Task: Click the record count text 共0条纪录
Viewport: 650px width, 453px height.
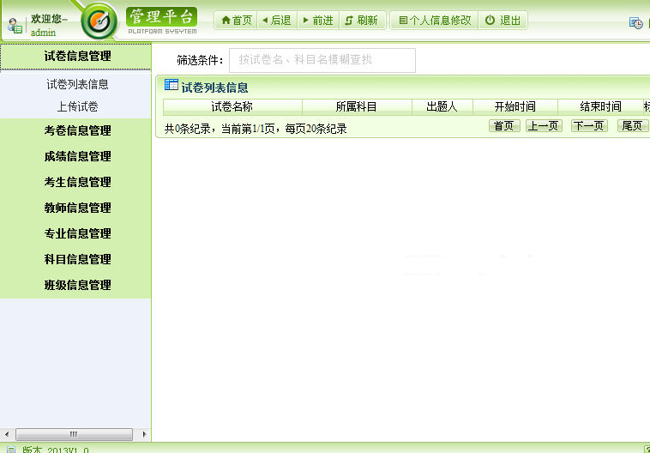Action: (x=188, y=129)
